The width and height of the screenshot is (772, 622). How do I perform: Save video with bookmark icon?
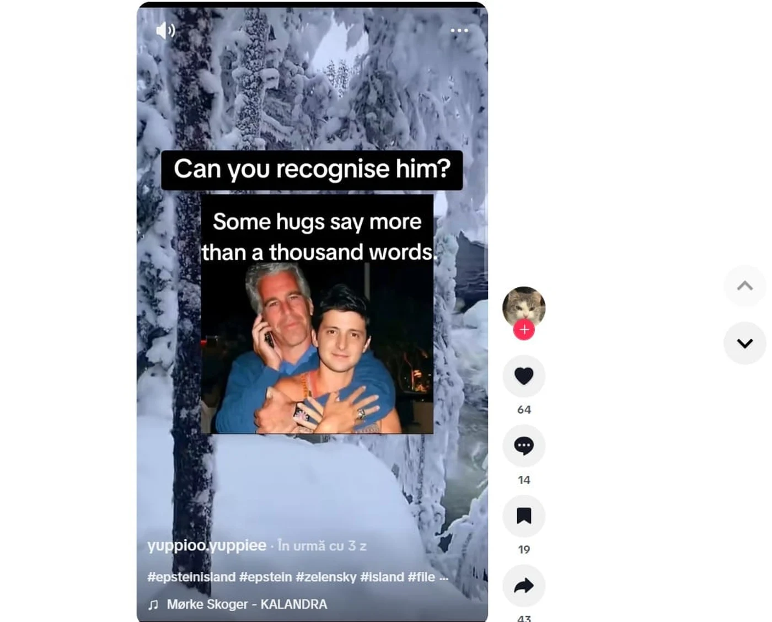point(524,516)
